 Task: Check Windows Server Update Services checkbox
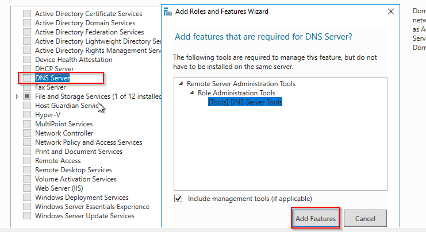[27, 216]
